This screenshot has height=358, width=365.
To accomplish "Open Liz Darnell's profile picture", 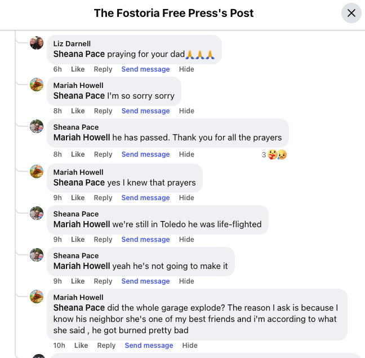I will (37, 43).
